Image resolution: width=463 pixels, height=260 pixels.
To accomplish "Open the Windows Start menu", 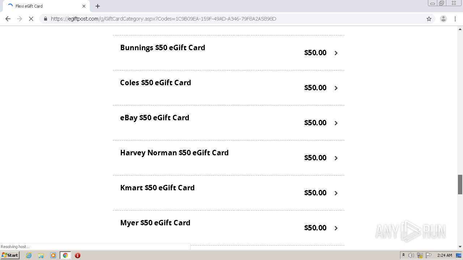I will tap(10, 255).
